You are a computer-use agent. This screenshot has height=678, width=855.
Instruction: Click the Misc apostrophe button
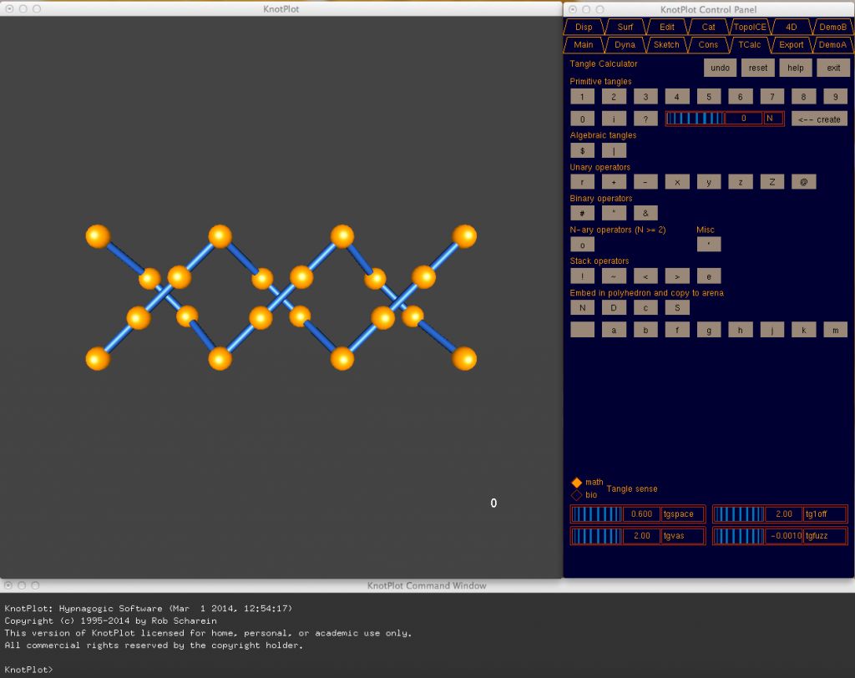pos(709,244)
